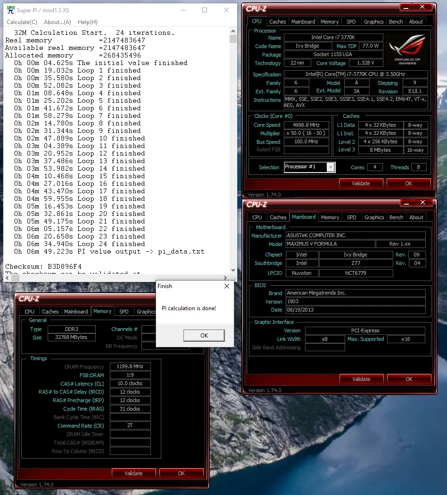Click the MAXIMUS V FORMULA model field
The image size is (447, 495).
pos(330,244)
